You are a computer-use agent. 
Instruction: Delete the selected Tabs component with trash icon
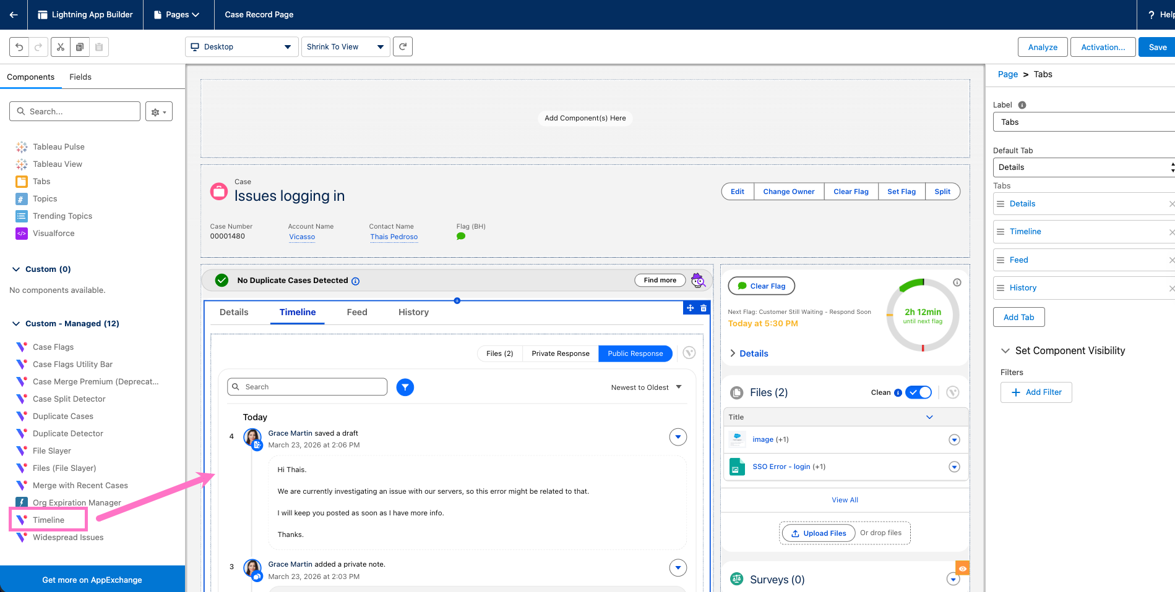click(x=704, y=308)
